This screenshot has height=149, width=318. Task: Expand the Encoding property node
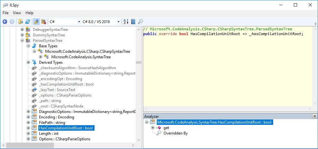[28, 117]
